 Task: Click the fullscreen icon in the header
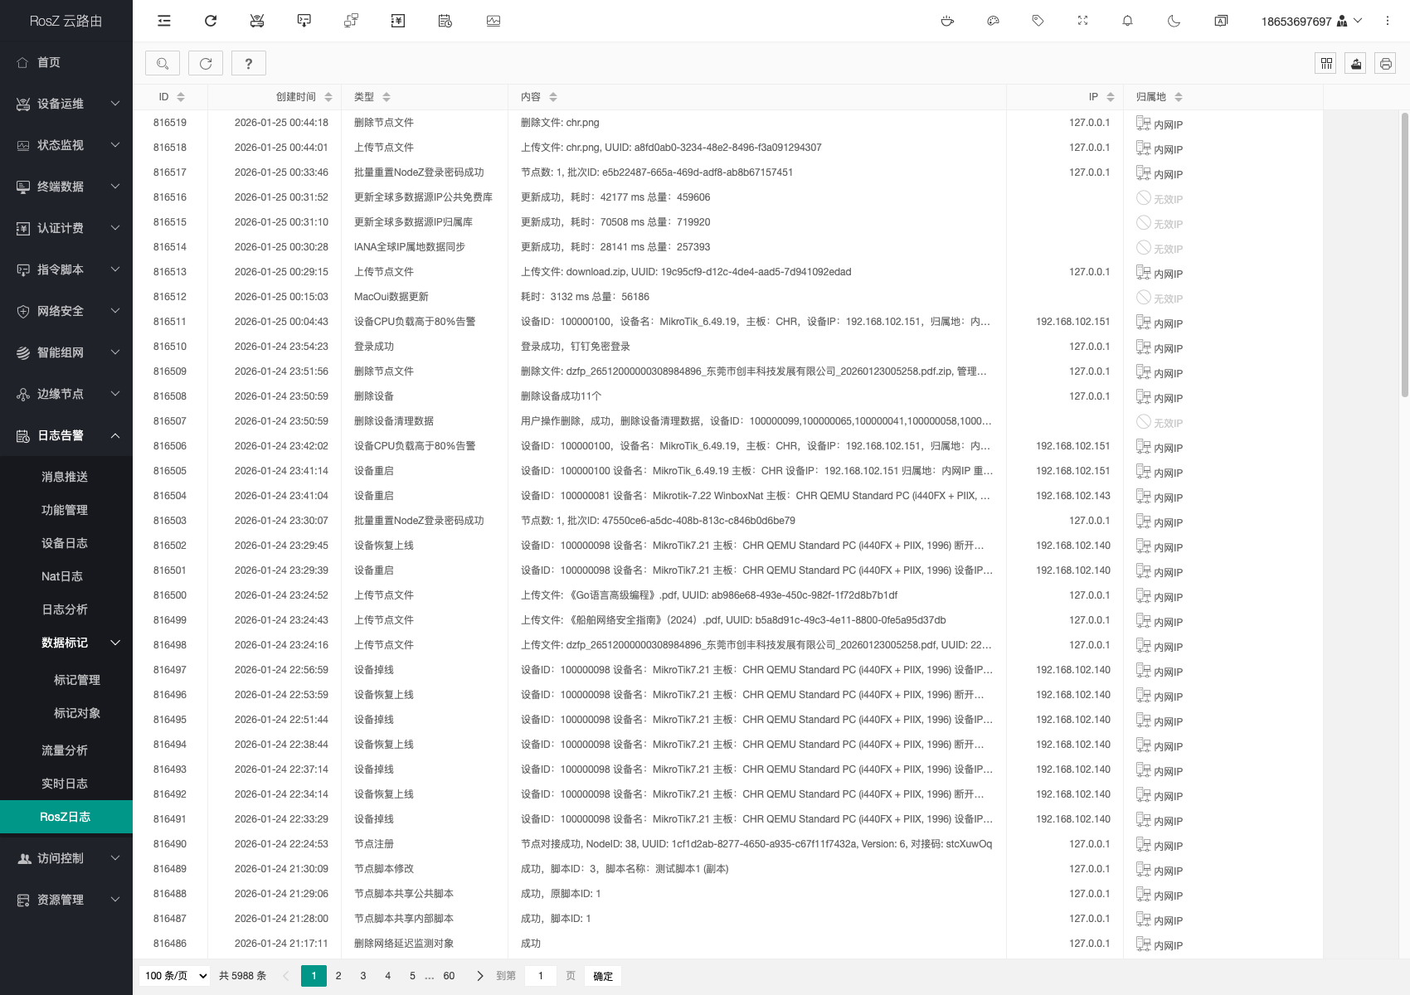[1082, 21]
